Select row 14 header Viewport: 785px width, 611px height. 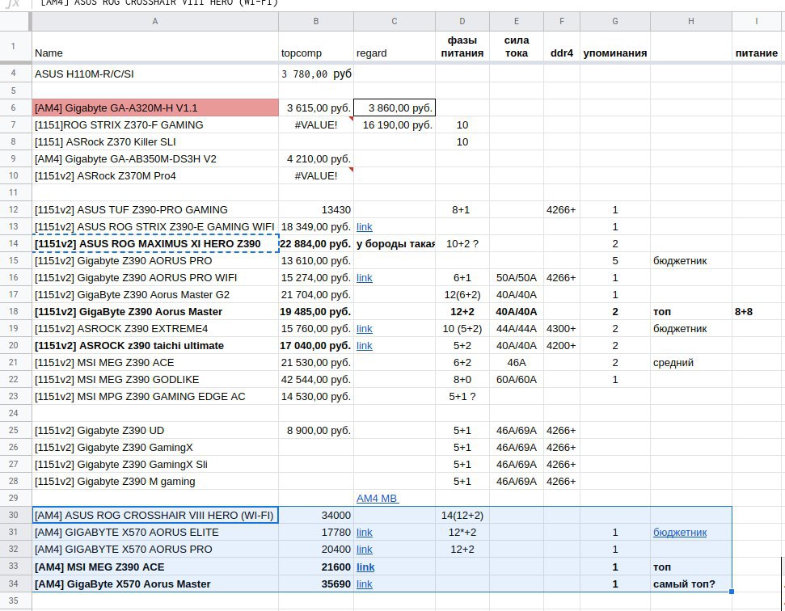[x=14, y=244]
